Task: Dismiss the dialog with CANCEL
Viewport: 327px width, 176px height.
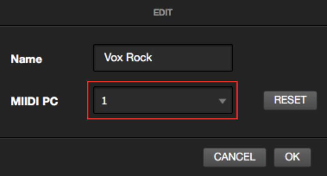Action: (x=234, y=157)
